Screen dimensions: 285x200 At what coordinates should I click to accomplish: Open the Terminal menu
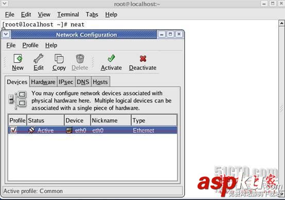[x=68, y=14]
